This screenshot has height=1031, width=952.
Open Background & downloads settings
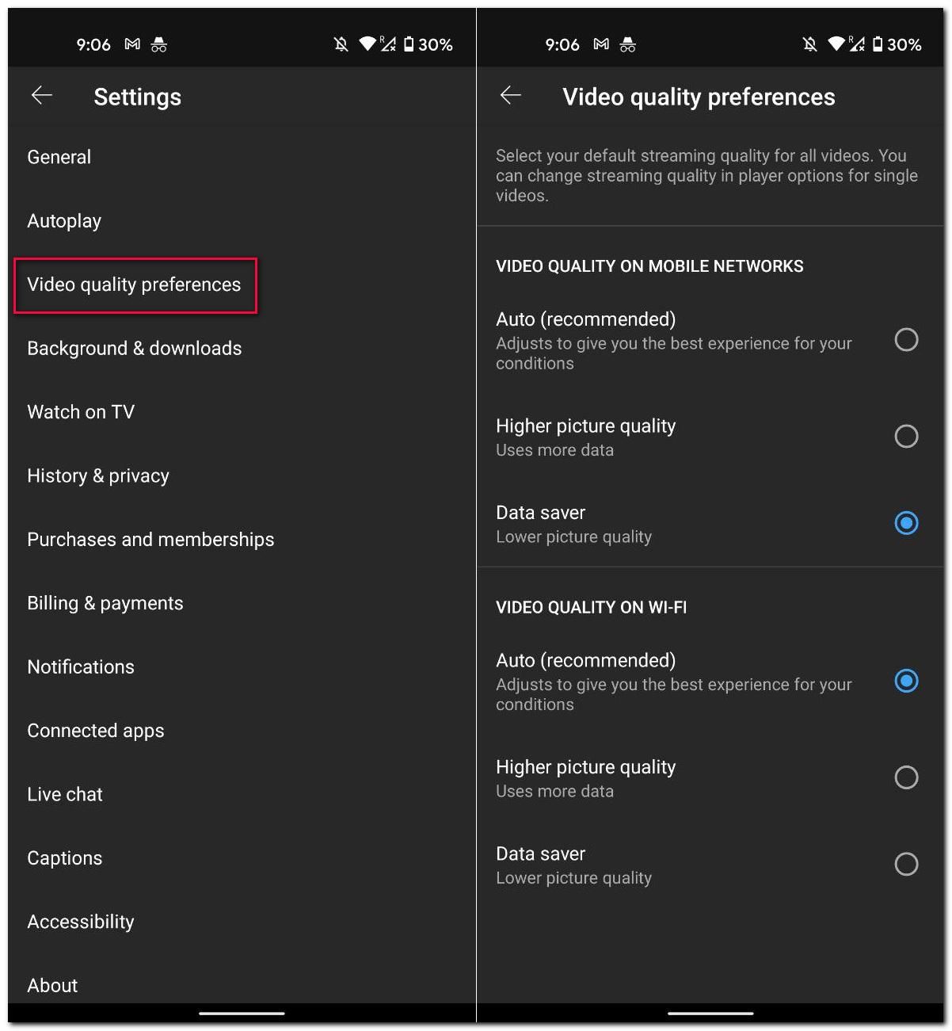[134, 348]
